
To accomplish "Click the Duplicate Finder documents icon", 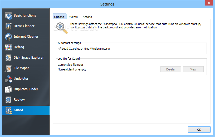I will point(8,89).
